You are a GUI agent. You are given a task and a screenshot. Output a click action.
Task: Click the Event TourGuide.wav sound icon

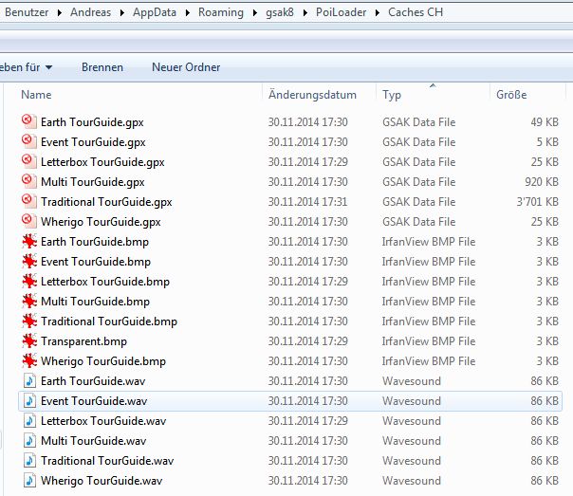coord(29,400)
